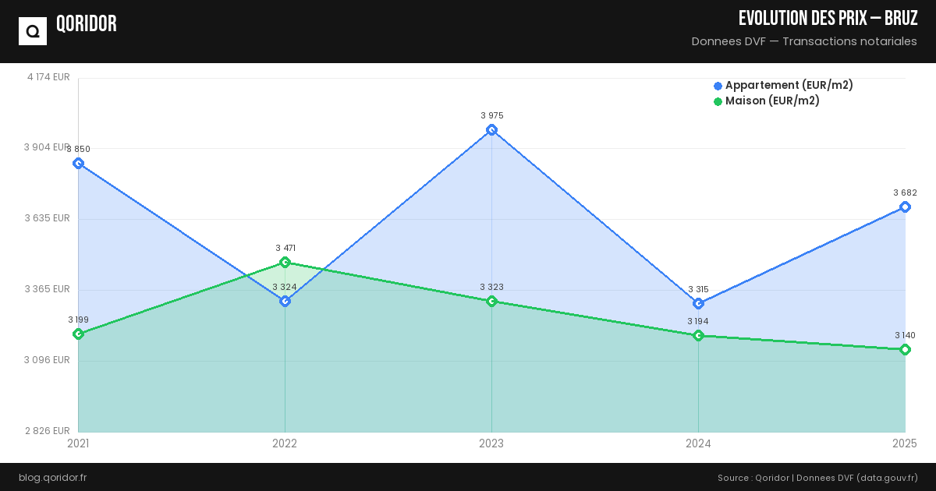Click the QORIDOR brand name in header
The height and width of the screenshot is (491, 936).
(x=87, y=24)
